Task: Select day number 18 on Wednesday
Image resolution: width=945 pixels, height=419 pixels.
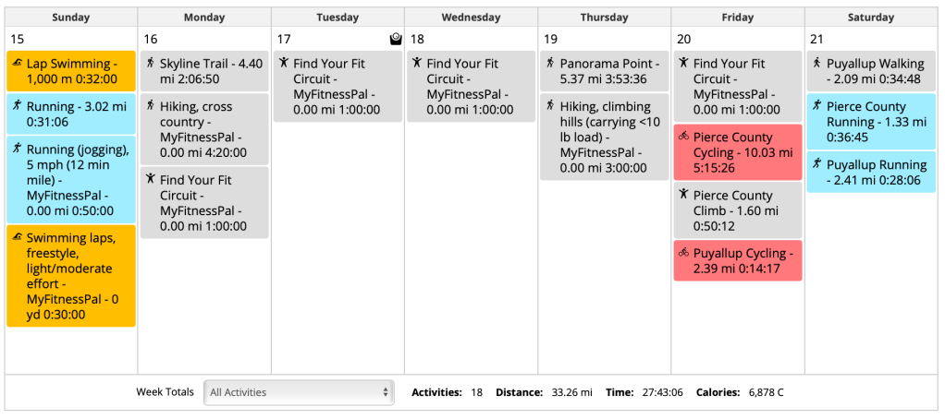Action: [x=417, y=39]
